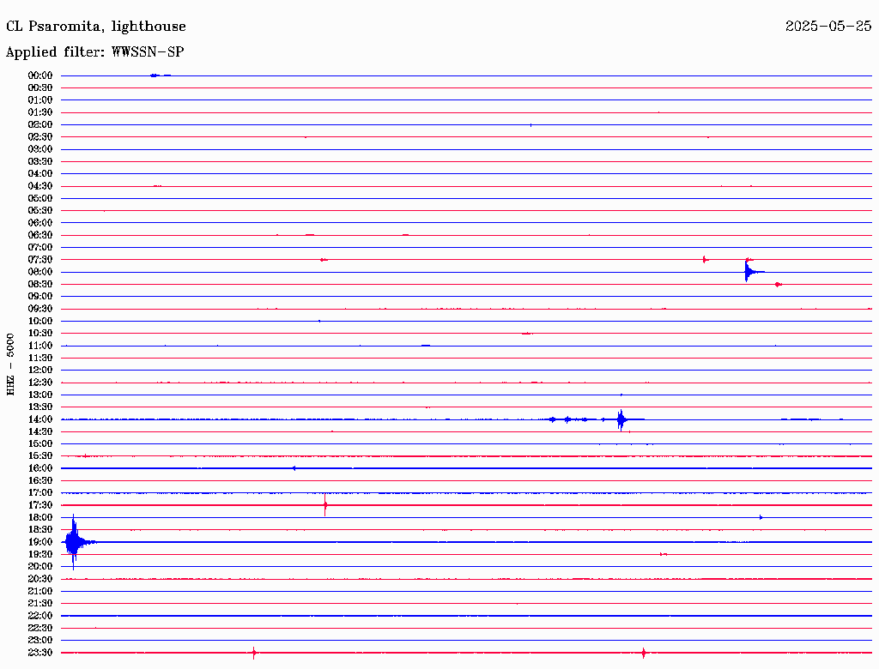Image resolution: width=879 pixels, height=669 pixels.
Task: Select the 09:00 time label
Action: pyautogui.click(x=40, y=297)
